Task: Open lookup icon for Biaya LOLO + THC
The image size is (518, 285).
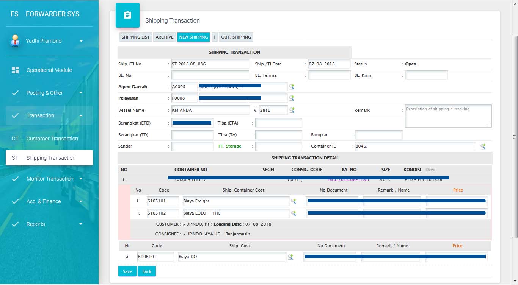Action: 293,213
